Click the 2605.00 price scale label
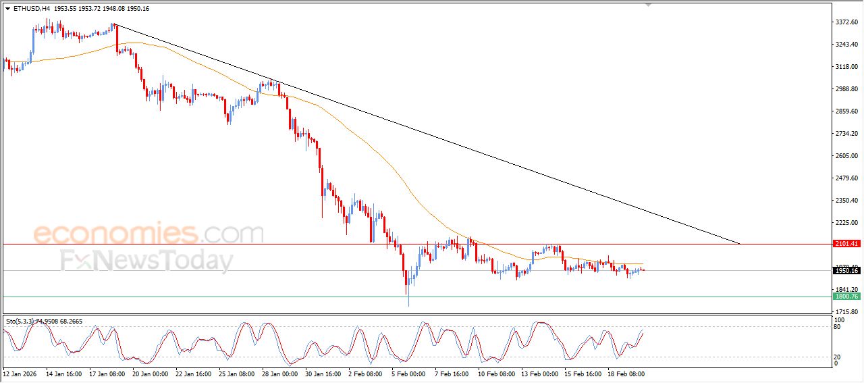The width and height of the screenshot is (864, 383). point(846,155)
